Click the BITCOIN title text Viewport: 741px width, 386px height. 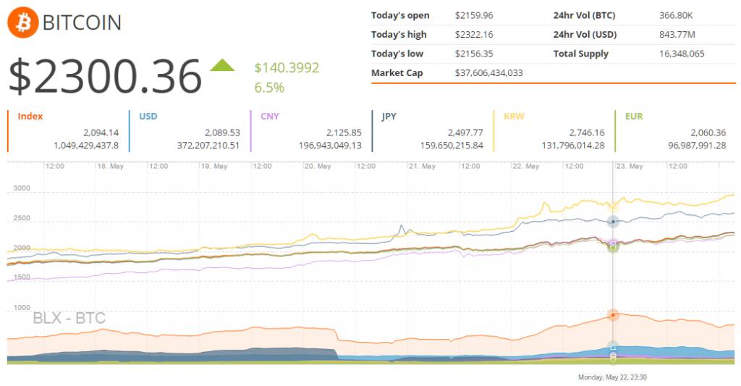pos(82,22)
